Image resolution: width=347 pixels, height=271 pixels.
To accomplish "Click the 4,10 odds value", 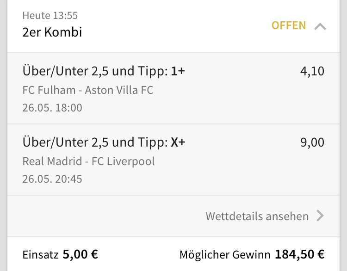I will tap(312, 71).
